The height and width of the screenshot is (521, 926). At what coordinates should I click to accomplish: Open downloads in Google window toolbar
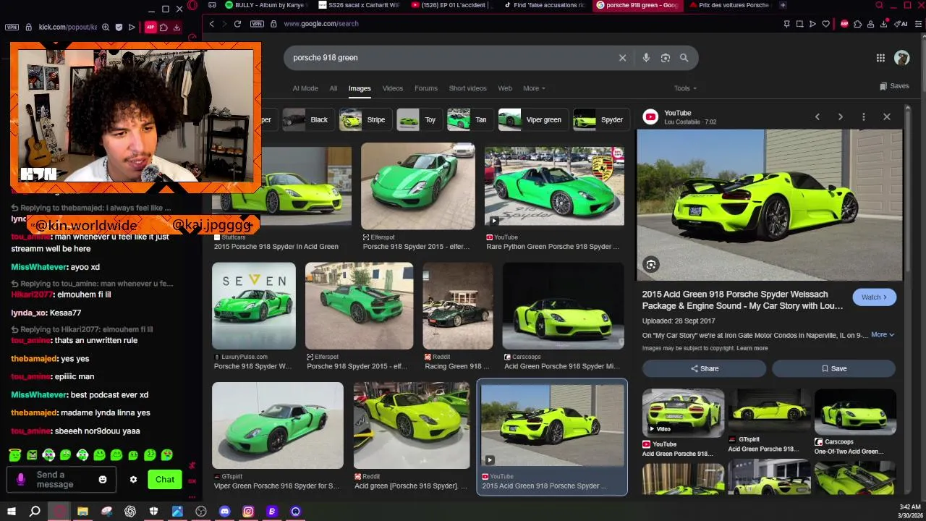[884, 24]
